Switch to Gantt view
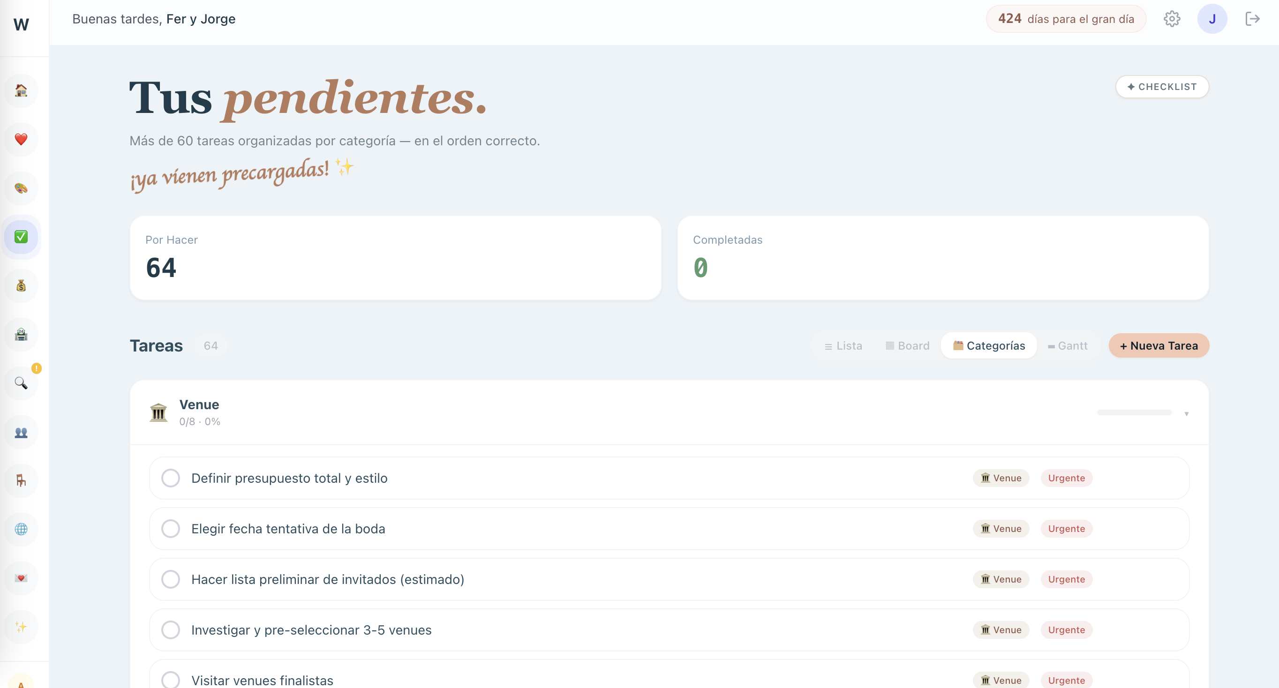This screenshot has height=688, width=1279. [1068, 345]
